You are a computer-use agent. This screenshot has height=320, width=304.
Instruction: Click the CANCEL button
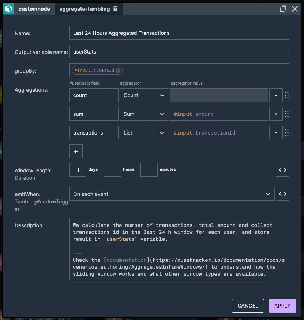pos(248,306)
